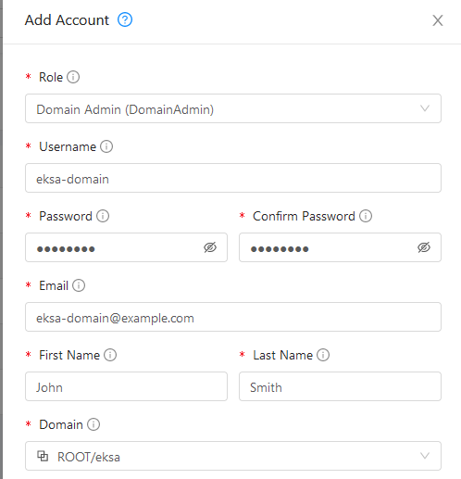The image size is (461, 479).
Task: Click the Email label text
Action: pos(54,285)
